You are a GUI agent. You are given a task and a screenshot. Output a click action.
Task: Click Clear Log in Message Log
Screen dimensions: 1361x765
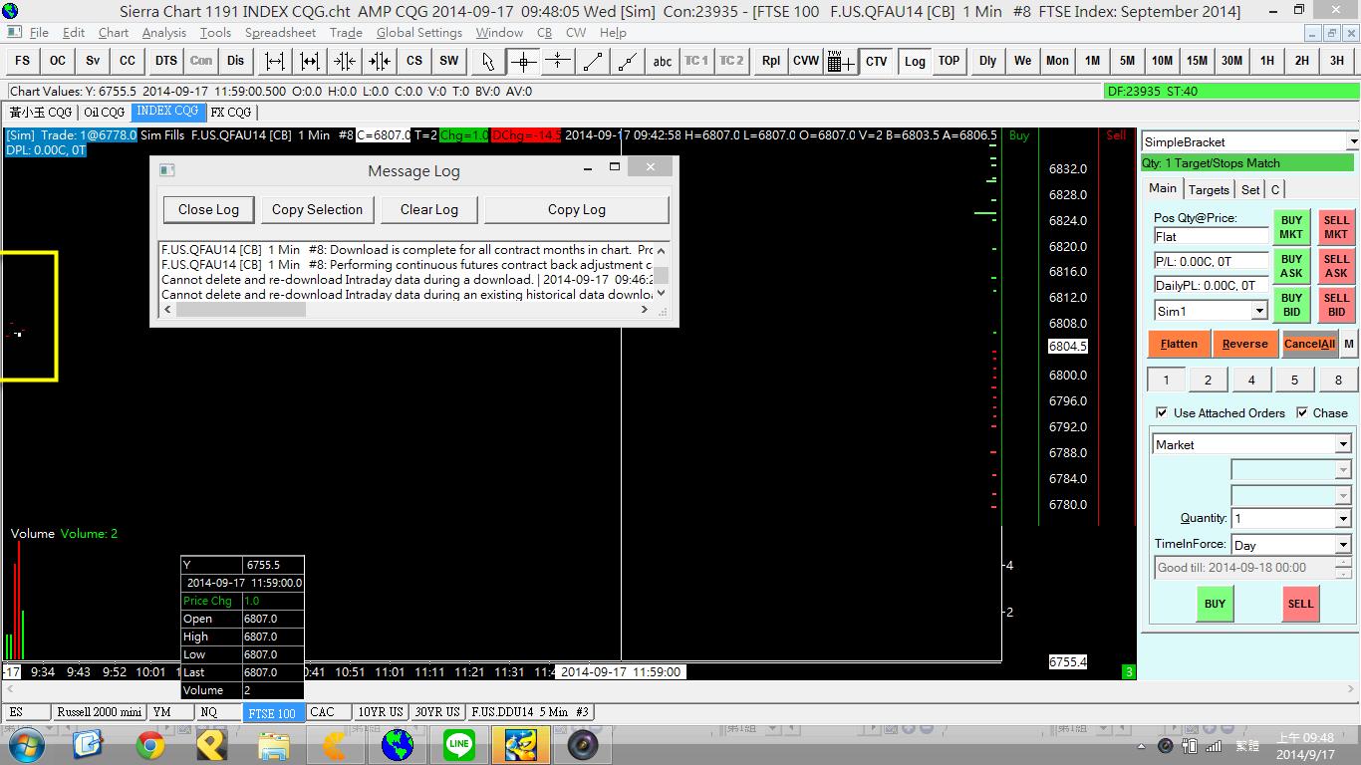[x=429, y=209]
